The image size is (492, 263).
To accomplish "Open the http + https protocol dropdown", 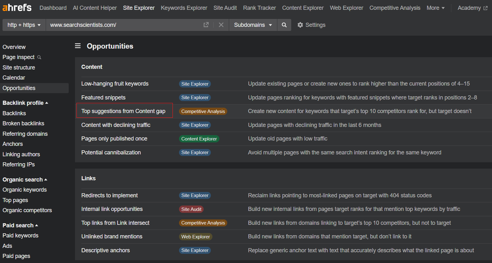I will 24,25.
